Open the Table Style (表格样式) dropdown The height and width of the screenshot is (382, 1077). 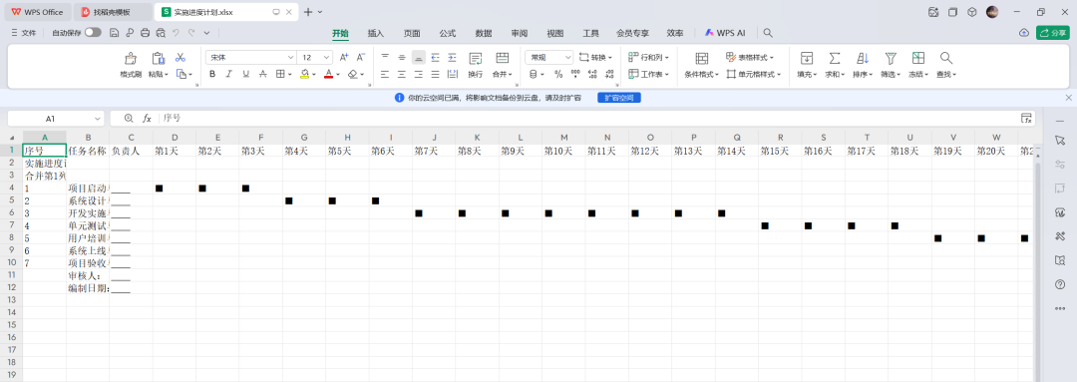(x=750, y=58)
